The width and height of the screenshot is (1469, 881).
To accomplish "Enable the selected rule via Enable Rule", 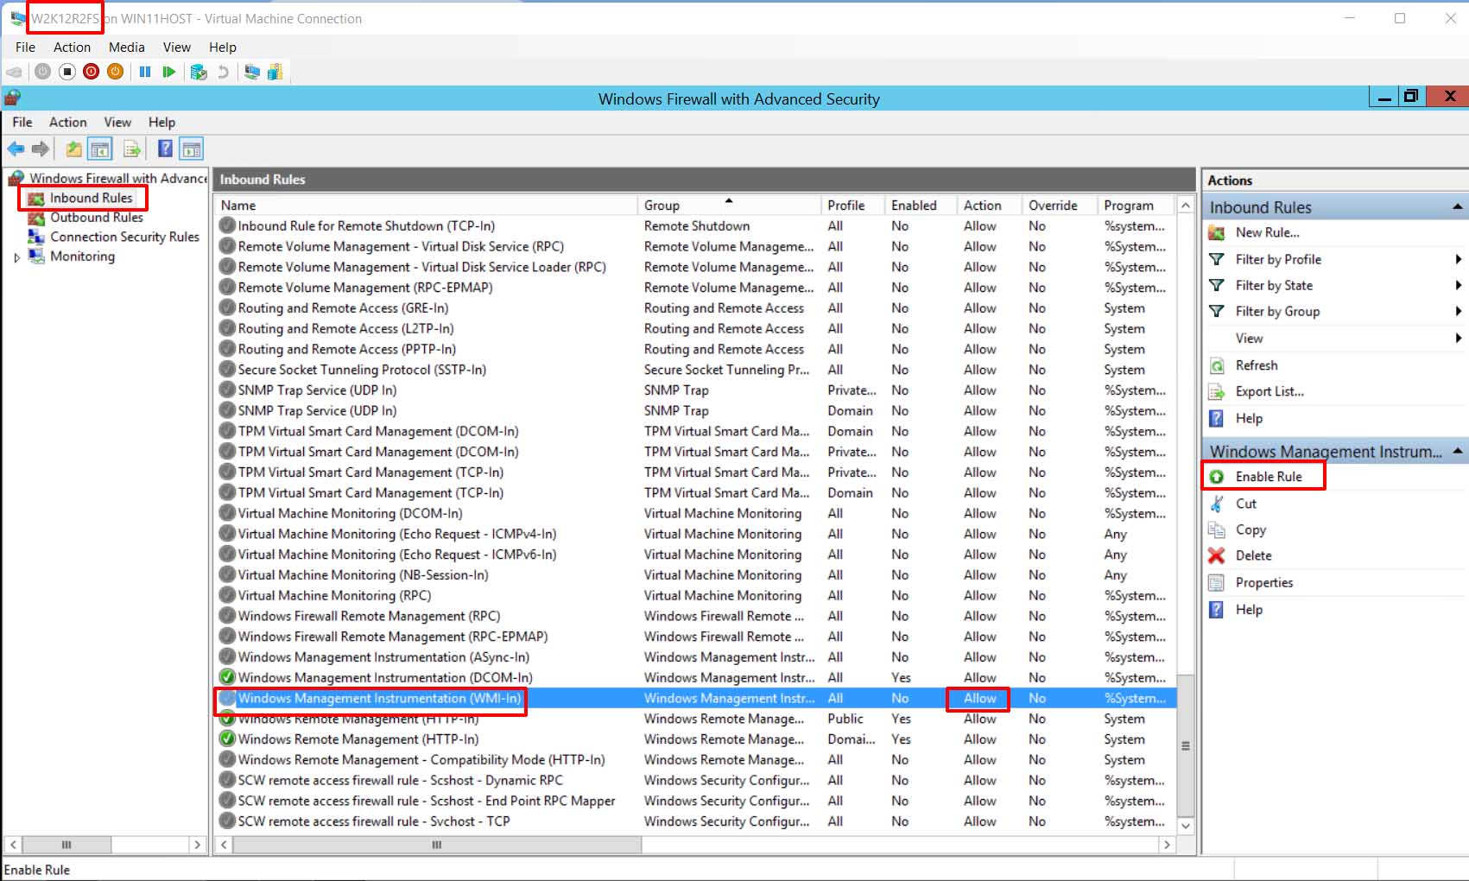I will click(x=1268, y=477).
